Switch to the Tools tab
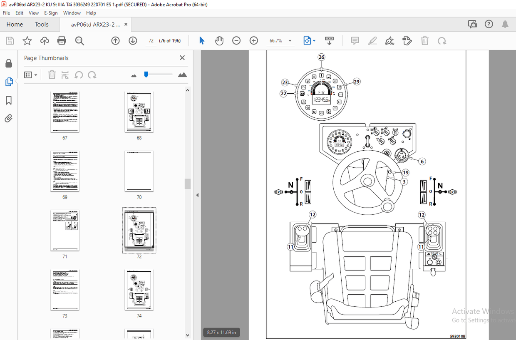516x340 pixels. pyautogui.click(x=41, y=24)
